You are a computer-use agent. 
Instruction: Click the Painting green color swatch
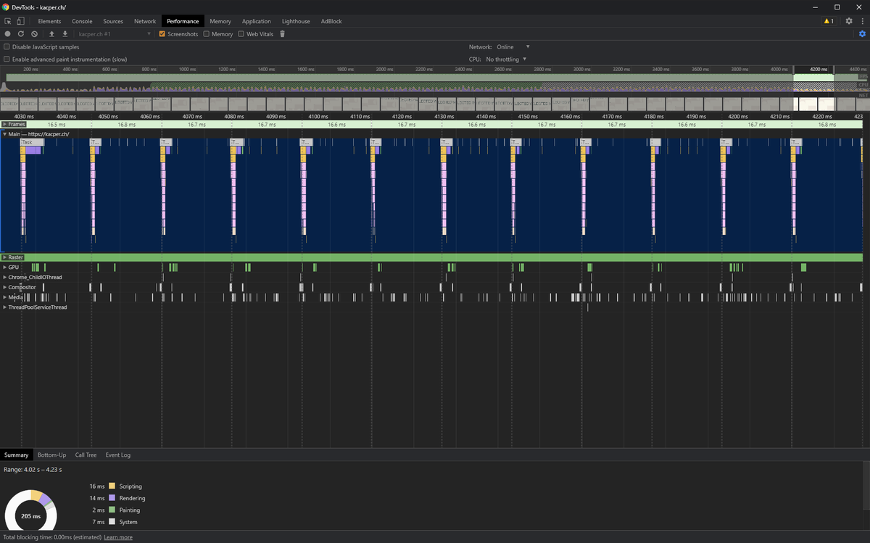[112, 510]
